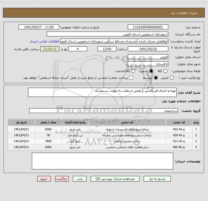The image size is (208, 201).
Task: Focus the گروه خدمت field ساختمان
Action: click(x=103, y=111)
